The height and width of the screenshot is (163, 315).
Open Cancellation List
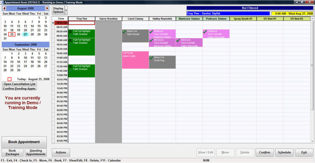19,84
